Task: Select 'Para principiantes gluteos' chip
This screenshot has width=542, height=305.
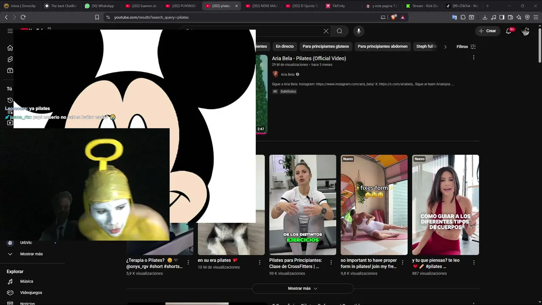Action: [326, 47]
